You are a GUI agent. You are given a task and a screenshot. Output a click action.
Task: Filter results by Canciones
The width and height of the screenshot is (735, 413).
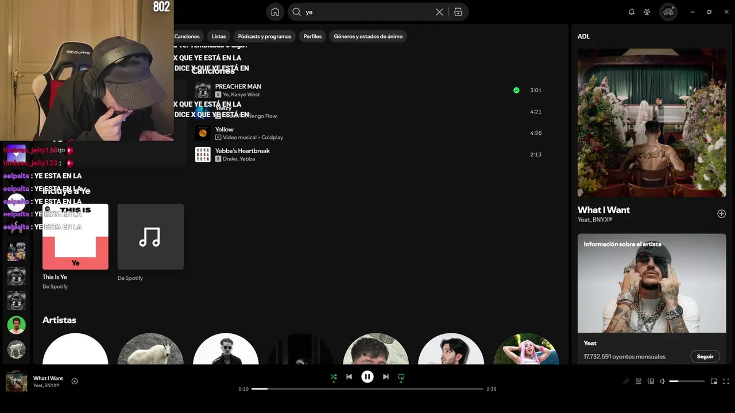coord(187,36)
